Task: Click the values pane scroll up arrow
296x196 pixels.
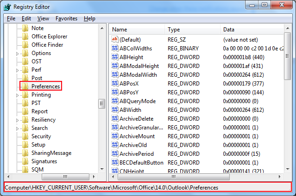Action: point(288,28)
